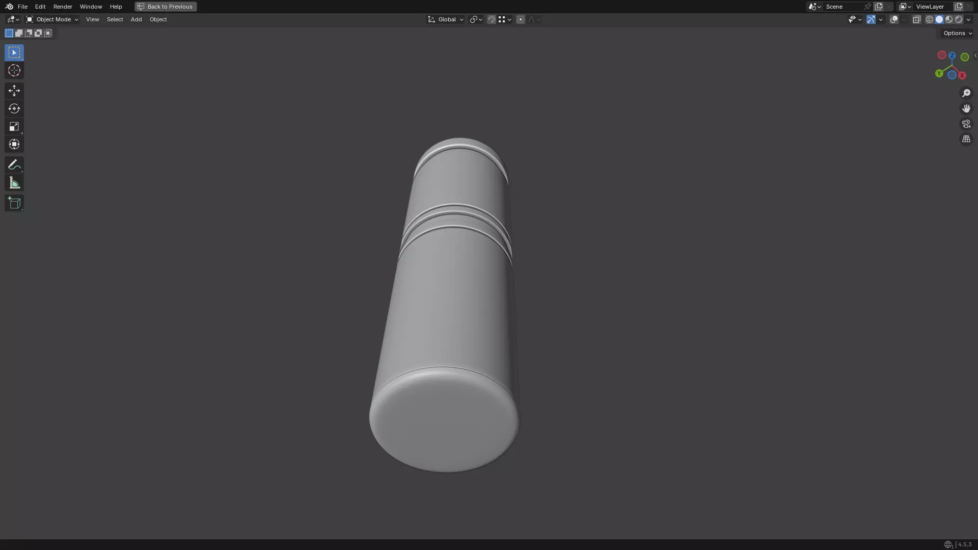The height and width of the screenshot is (550, 978).
Task: Click the ViewLayer name field
Action: (x=933, y=7)
